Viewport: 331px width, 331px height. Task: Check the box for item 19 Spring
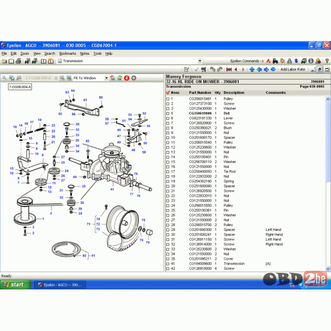(168, 182)
